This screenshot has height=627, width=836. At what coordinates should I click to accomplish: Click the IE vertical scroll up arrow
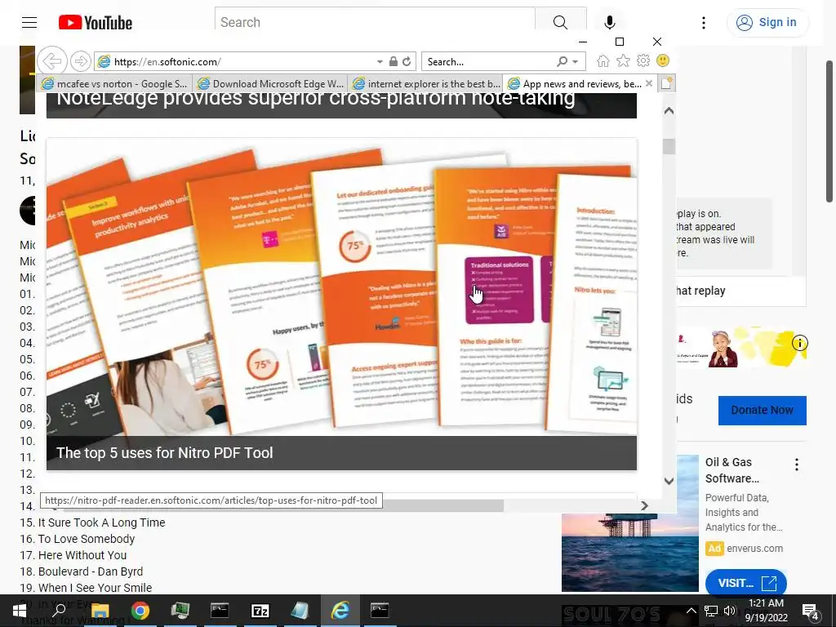[669, 111]
